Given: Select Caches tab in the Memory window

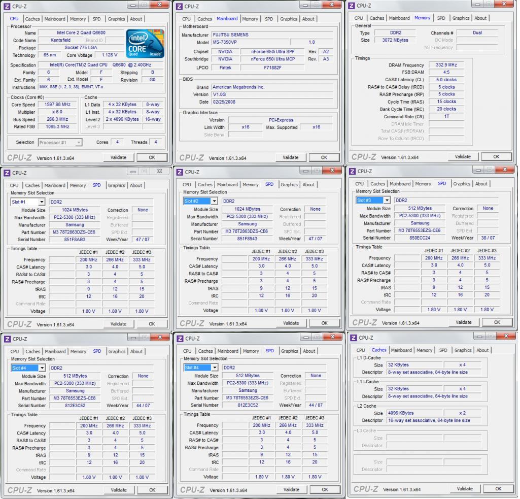Looking at the screenshot, I should [x=377, y=18].
